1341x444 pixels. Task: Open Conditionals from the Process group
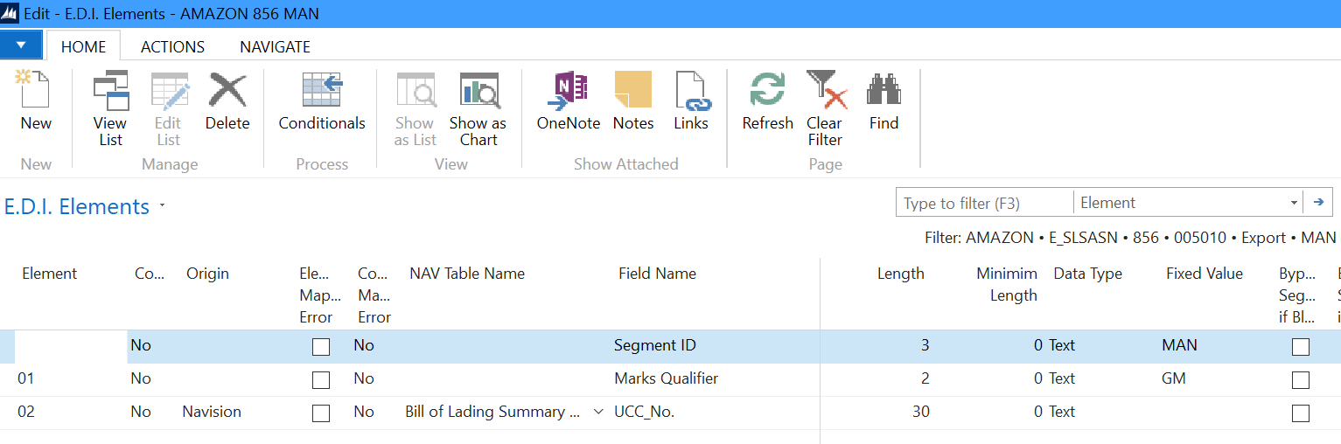click(x=322, y=102)
